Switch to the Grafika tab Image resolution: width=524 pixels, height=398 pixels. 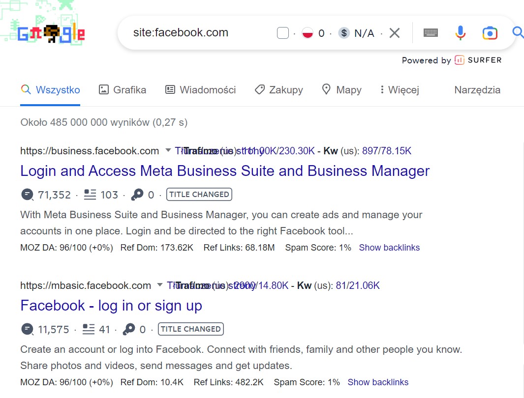click(123, 90)
